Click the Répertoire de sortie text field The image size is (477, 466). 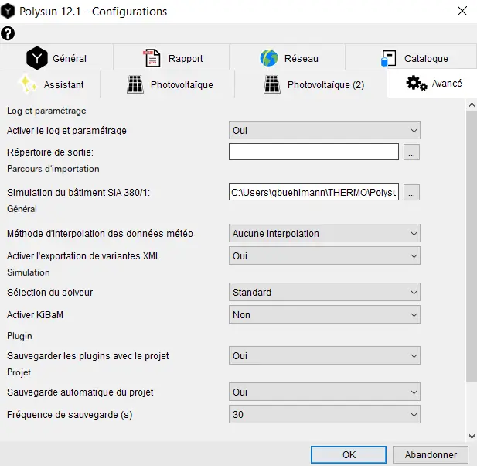pos(313,152)
